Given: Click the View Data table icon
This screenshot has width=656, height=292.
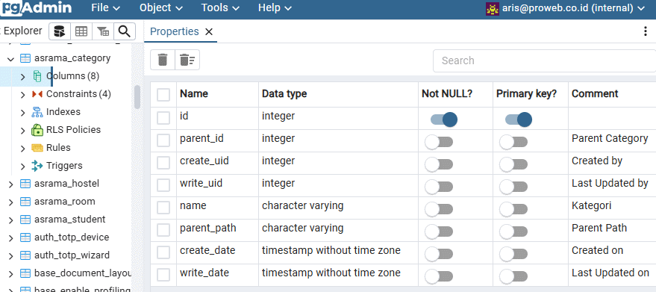Looking at the screenshot, I should point(81,31).
